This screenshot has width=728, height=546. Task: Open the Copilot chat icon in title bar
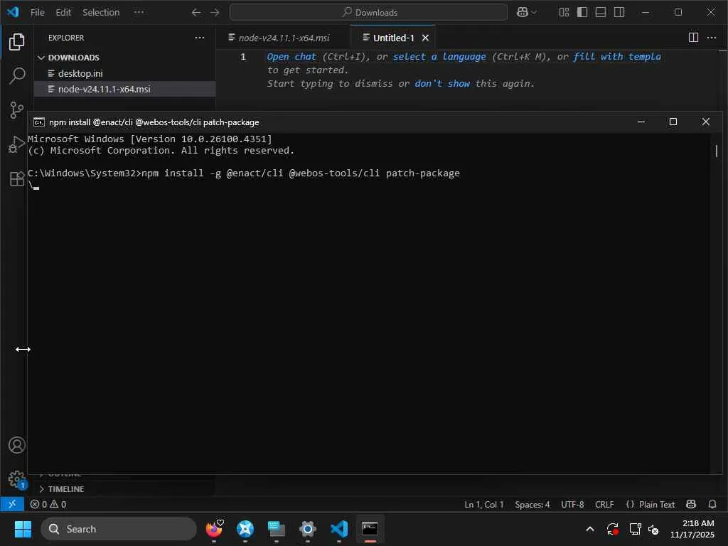523,13
